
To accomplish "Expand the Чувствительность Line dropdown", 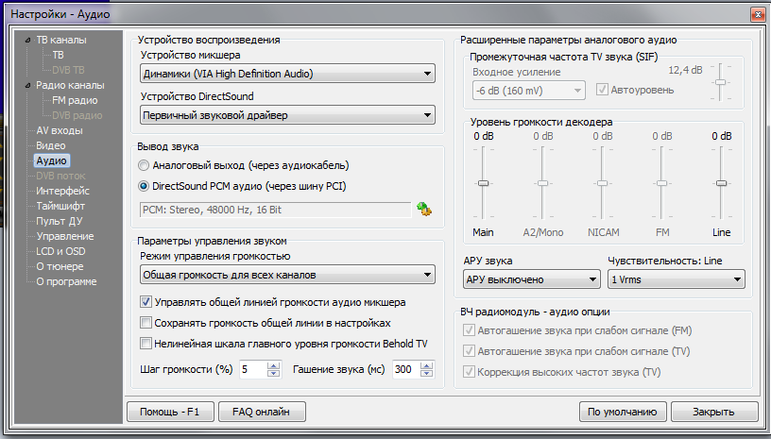I will click(x=676, y=279).
